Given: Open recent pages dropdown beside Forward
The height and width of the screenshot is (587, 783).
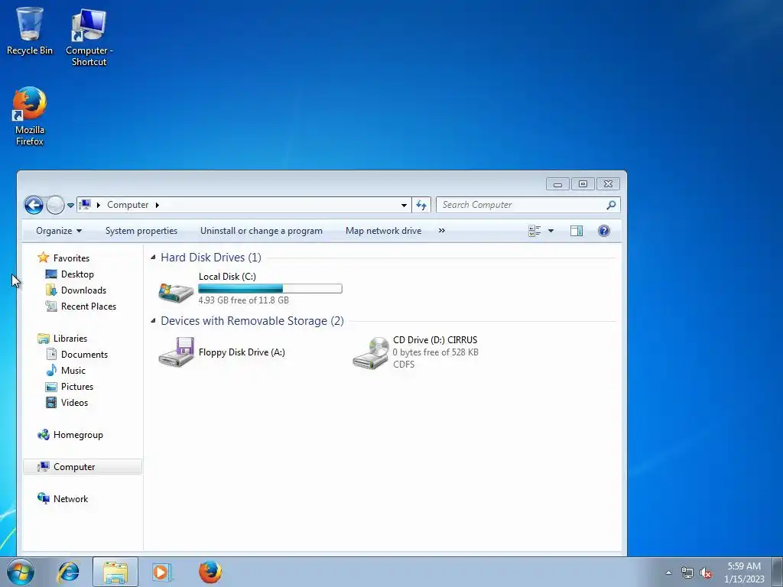Looking at the screenshot, I should pyautogui.click(x=70, y=205).
